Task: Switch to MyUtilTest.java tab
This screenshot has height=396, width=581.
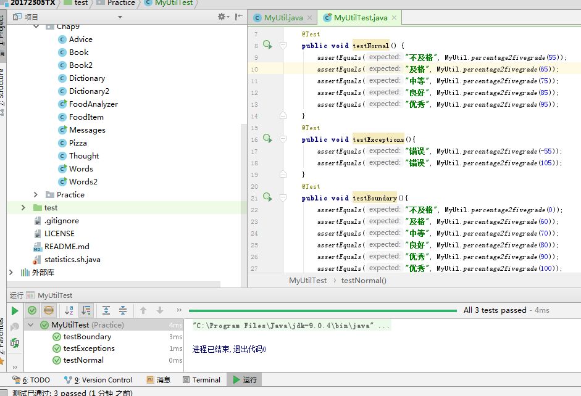Action: 360,17
